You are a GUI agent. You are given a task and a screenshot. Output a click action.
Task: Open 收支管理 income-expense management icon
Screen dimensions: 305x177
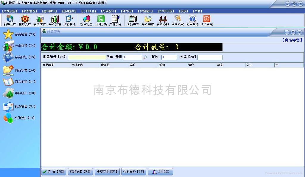69,20
